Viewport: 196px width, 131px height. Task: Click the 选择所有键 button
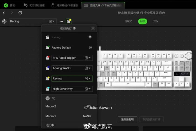point(127,119)
